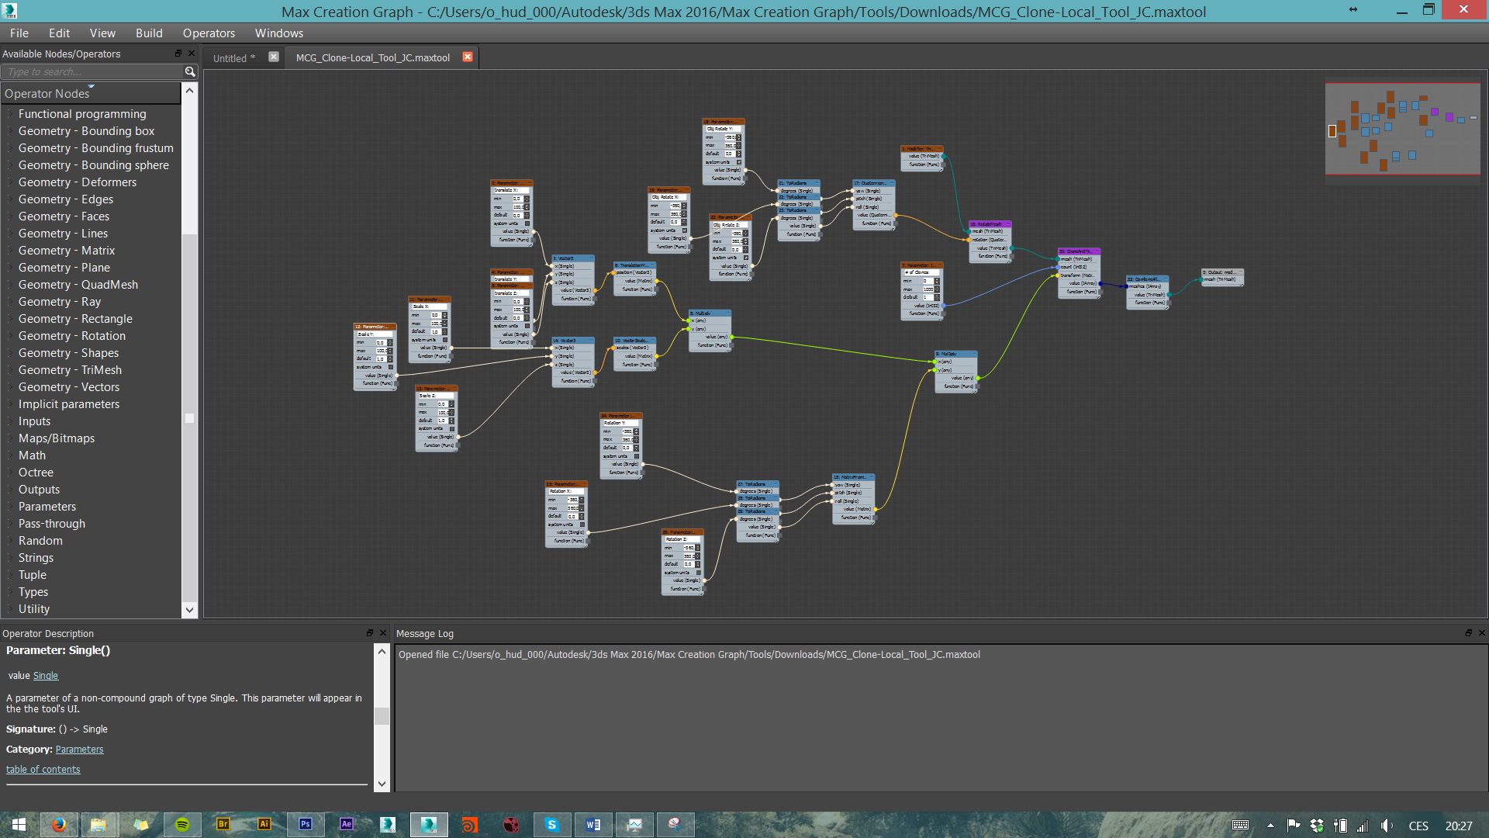Toggle system units on Rotation Z parameter
The image size is (1489, 838).
pyautogui.click(x=698, y=573)
